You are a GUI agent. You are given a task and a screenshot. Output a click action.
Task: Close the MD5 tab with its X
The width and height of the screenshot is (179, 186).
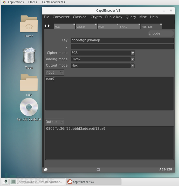click(x=118, y=24)
